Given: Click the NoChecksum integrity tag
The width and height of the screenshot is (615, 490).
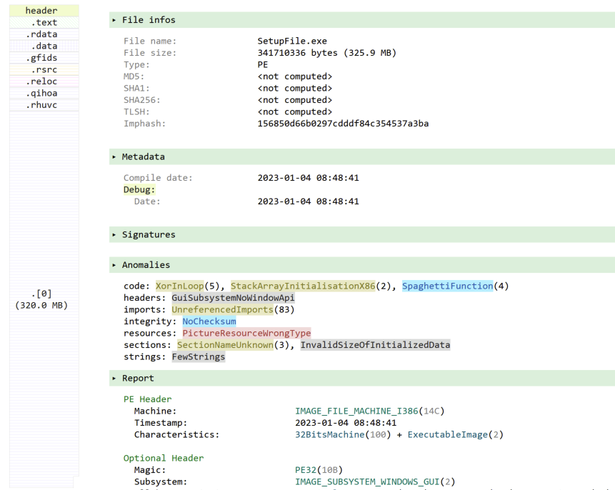Looking at the screenshot, I should click(209, 321).
